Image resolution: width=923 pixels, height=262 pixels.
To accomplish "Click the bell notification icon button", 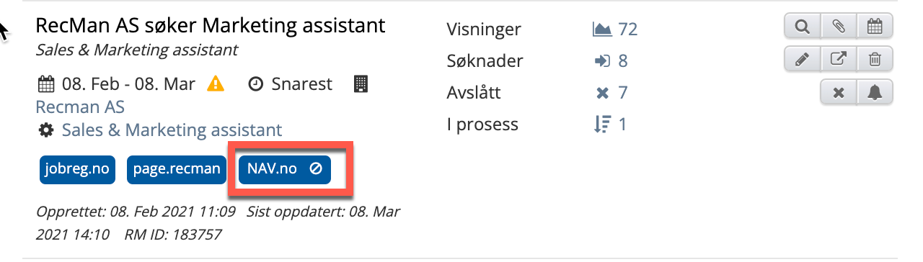I will pos(875,92).
